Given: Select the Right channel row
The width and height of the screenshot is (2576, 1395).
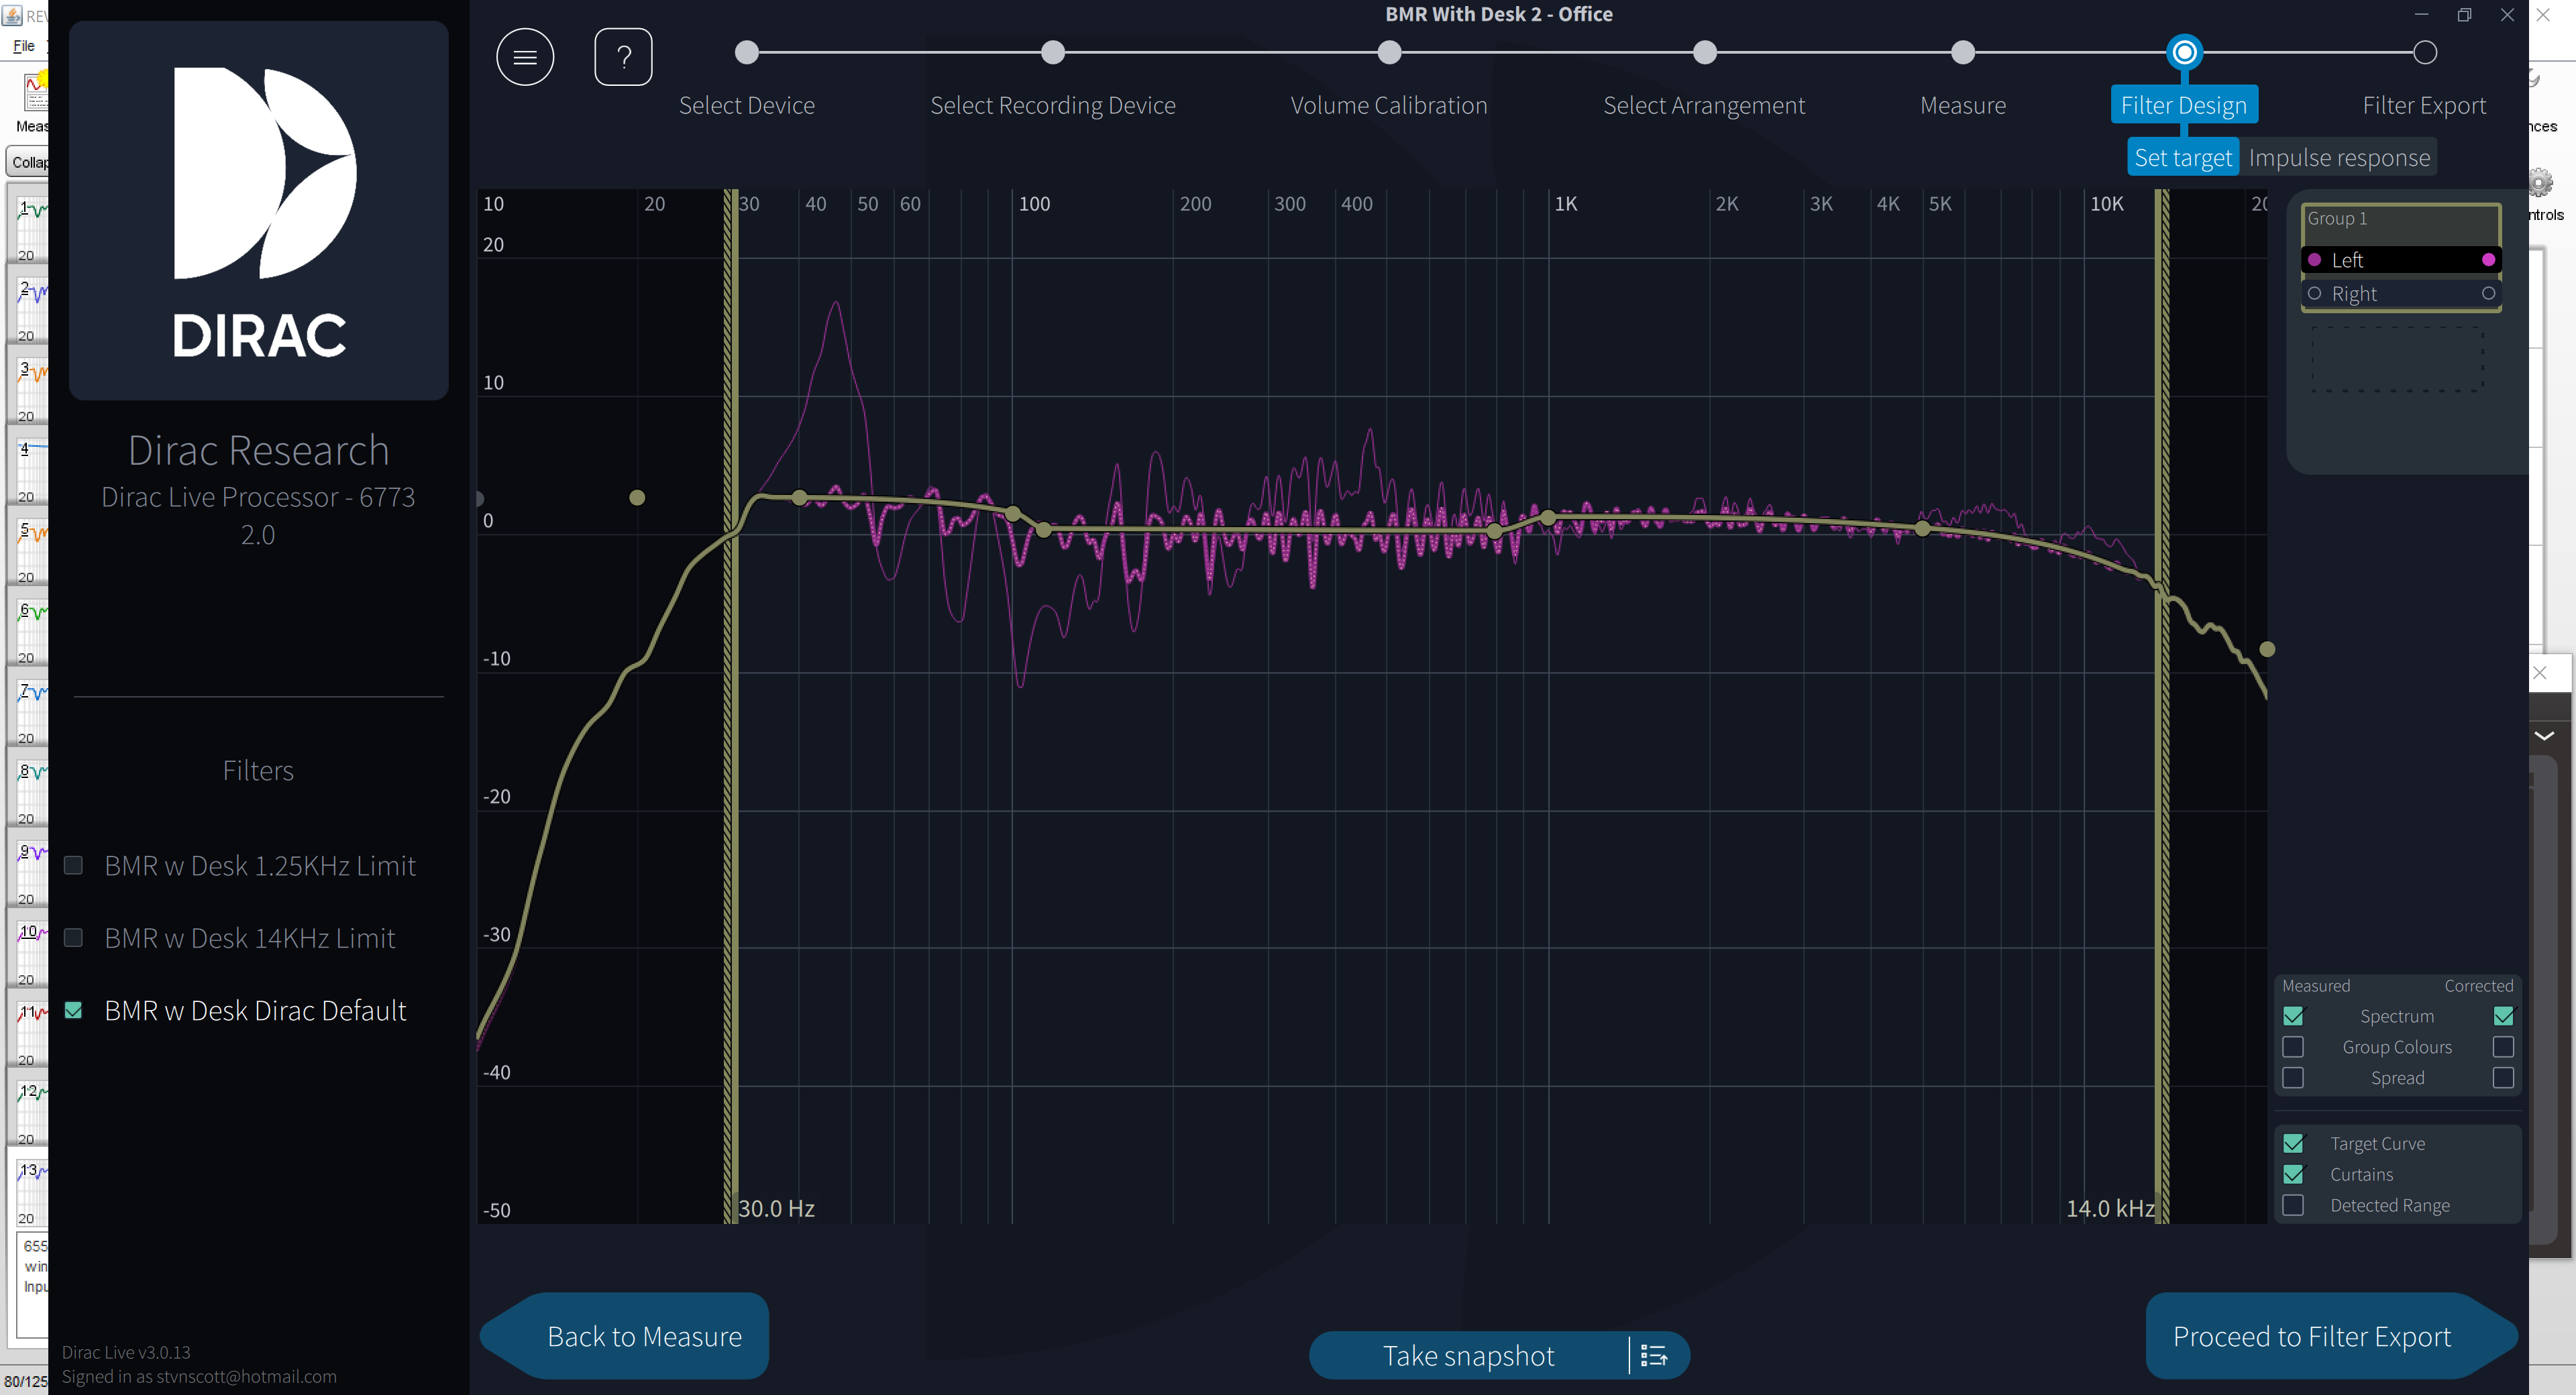Looking at the screenshot, I should click(2401, 294).
